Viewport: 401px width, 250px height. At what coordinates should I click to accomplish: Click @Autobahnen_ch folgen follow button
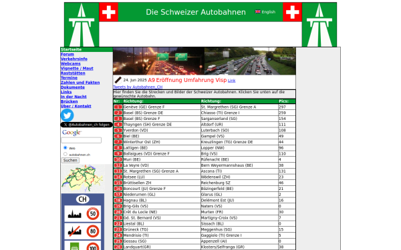pos(86,125)
